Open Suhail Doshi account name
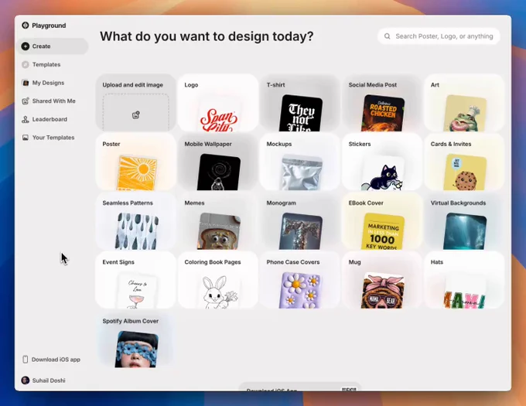The width and height of the screenshot is (526, 406). [49, 380]
